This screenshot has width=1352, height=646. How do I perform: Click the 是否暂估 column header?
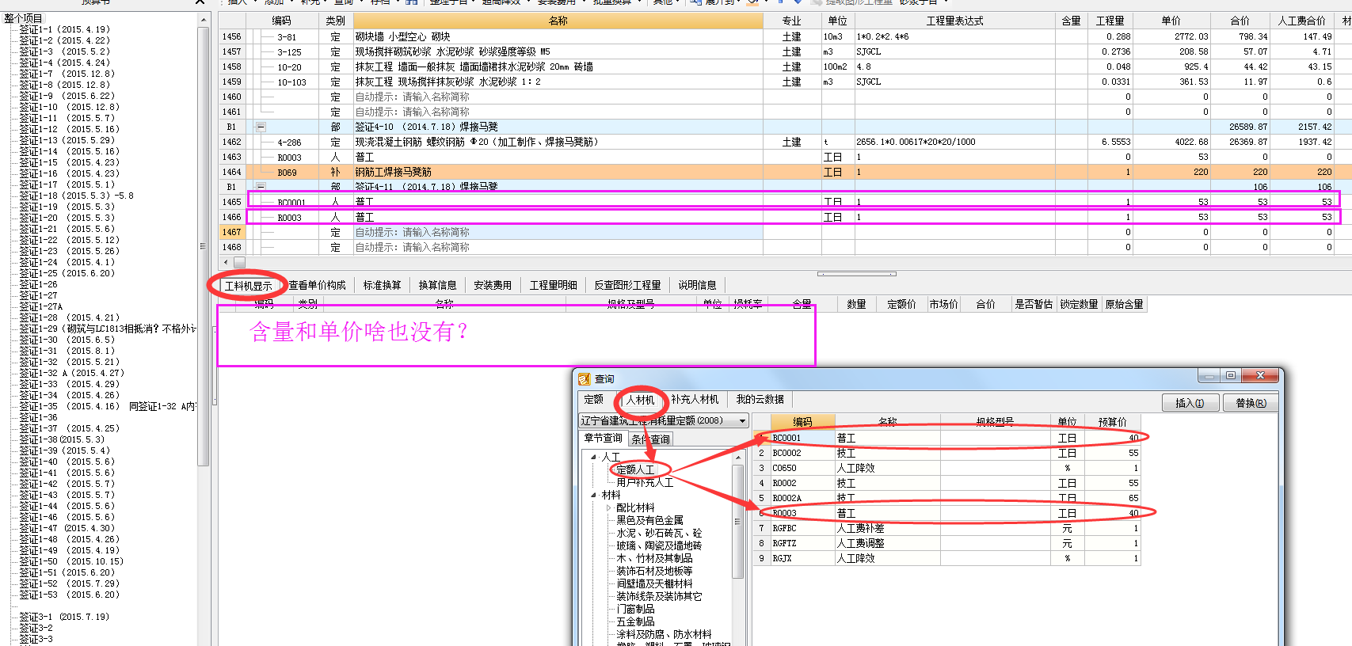tap(1033, 304)
